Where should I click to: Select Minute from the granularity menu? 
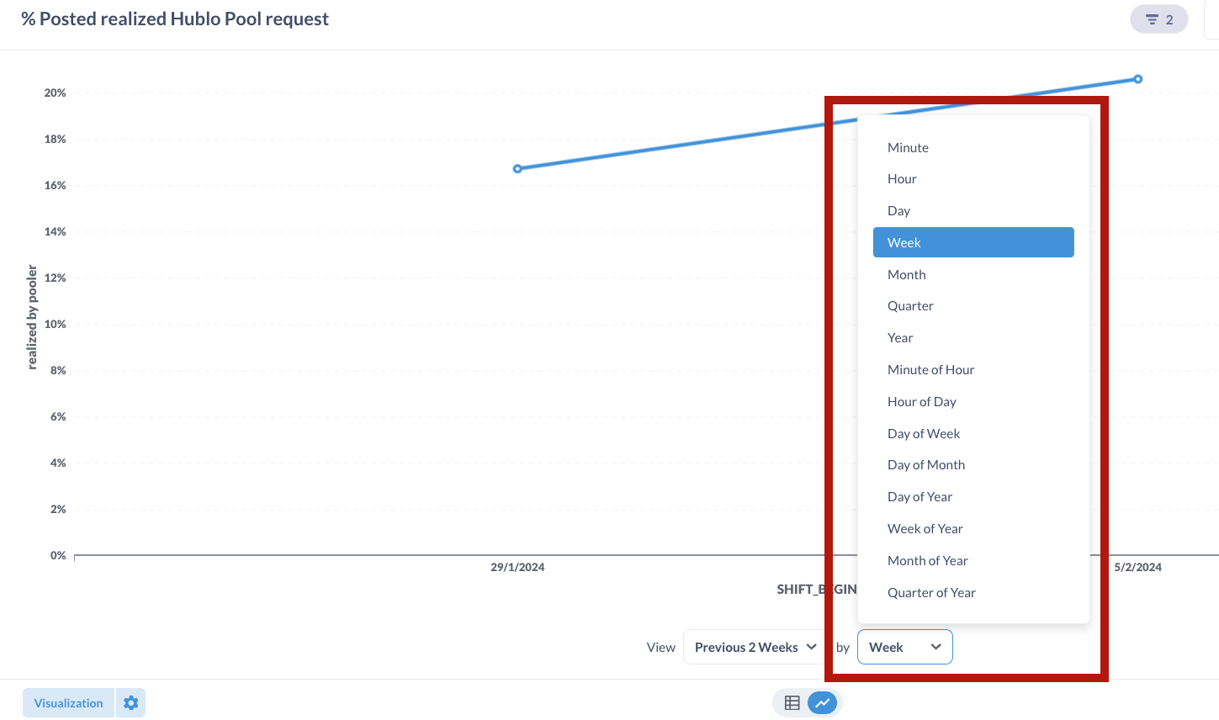coord(908,147)
